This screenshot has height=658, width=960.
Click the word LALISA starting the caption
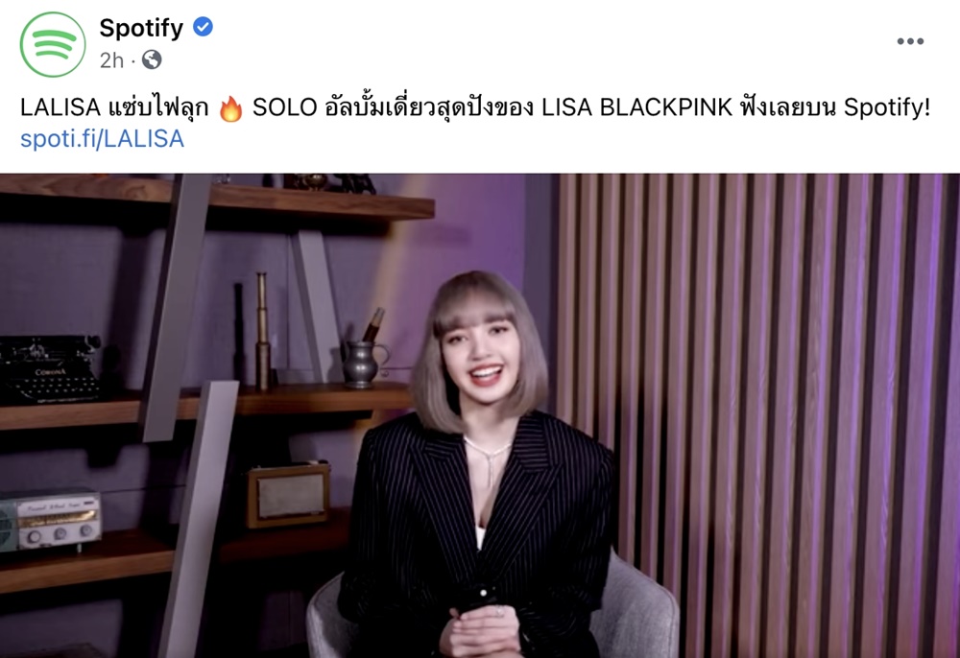coord(60,107)
